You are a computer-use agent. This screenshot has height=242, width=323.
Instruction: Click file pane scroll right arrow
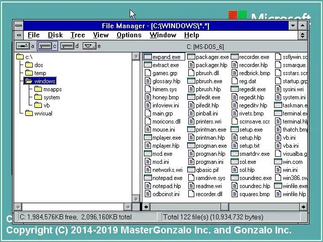pyautogui.click(x=303, y=207)
